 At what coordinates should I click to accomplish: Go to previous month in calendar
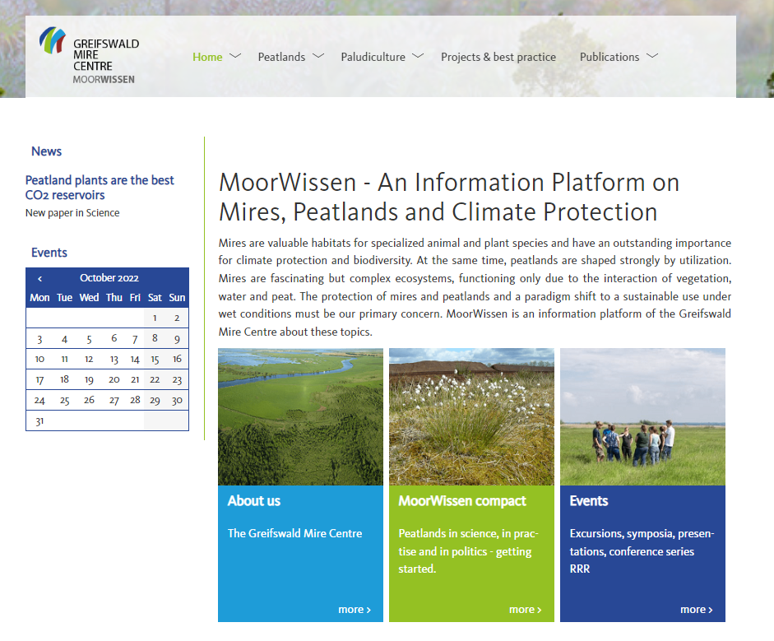39,279
